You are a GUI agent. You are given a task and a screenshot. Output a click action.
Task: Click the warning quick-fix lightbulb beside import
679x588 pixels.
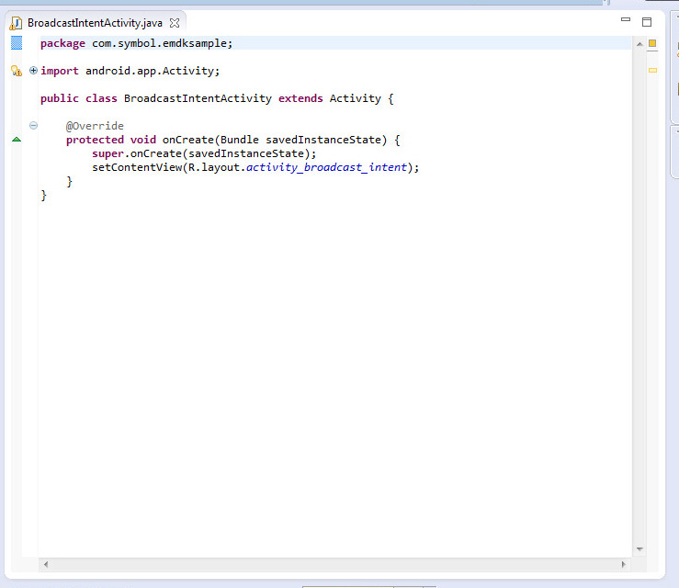tap(16, 71)
